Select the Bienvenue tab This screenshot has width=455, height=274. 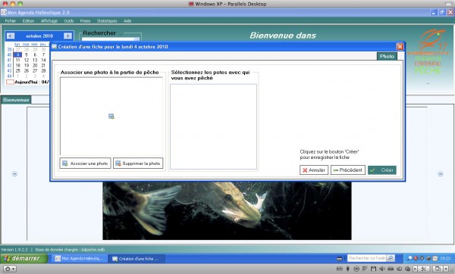[x=16, y=100]
